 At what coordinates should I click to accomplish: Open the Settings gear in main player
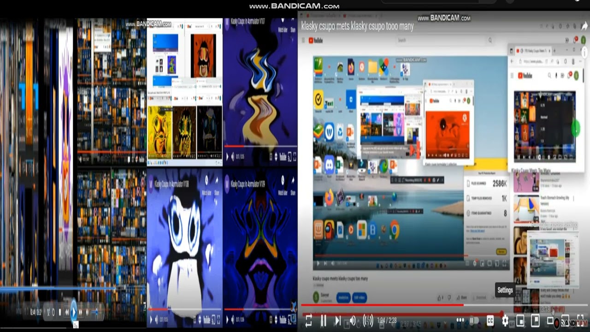pos(505,320)
